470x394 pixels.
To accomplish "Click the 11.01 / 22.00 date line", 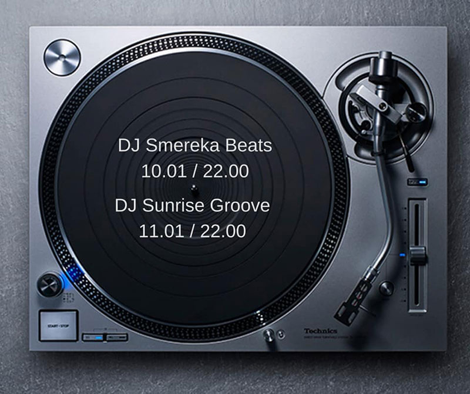I will coord(192,231).
